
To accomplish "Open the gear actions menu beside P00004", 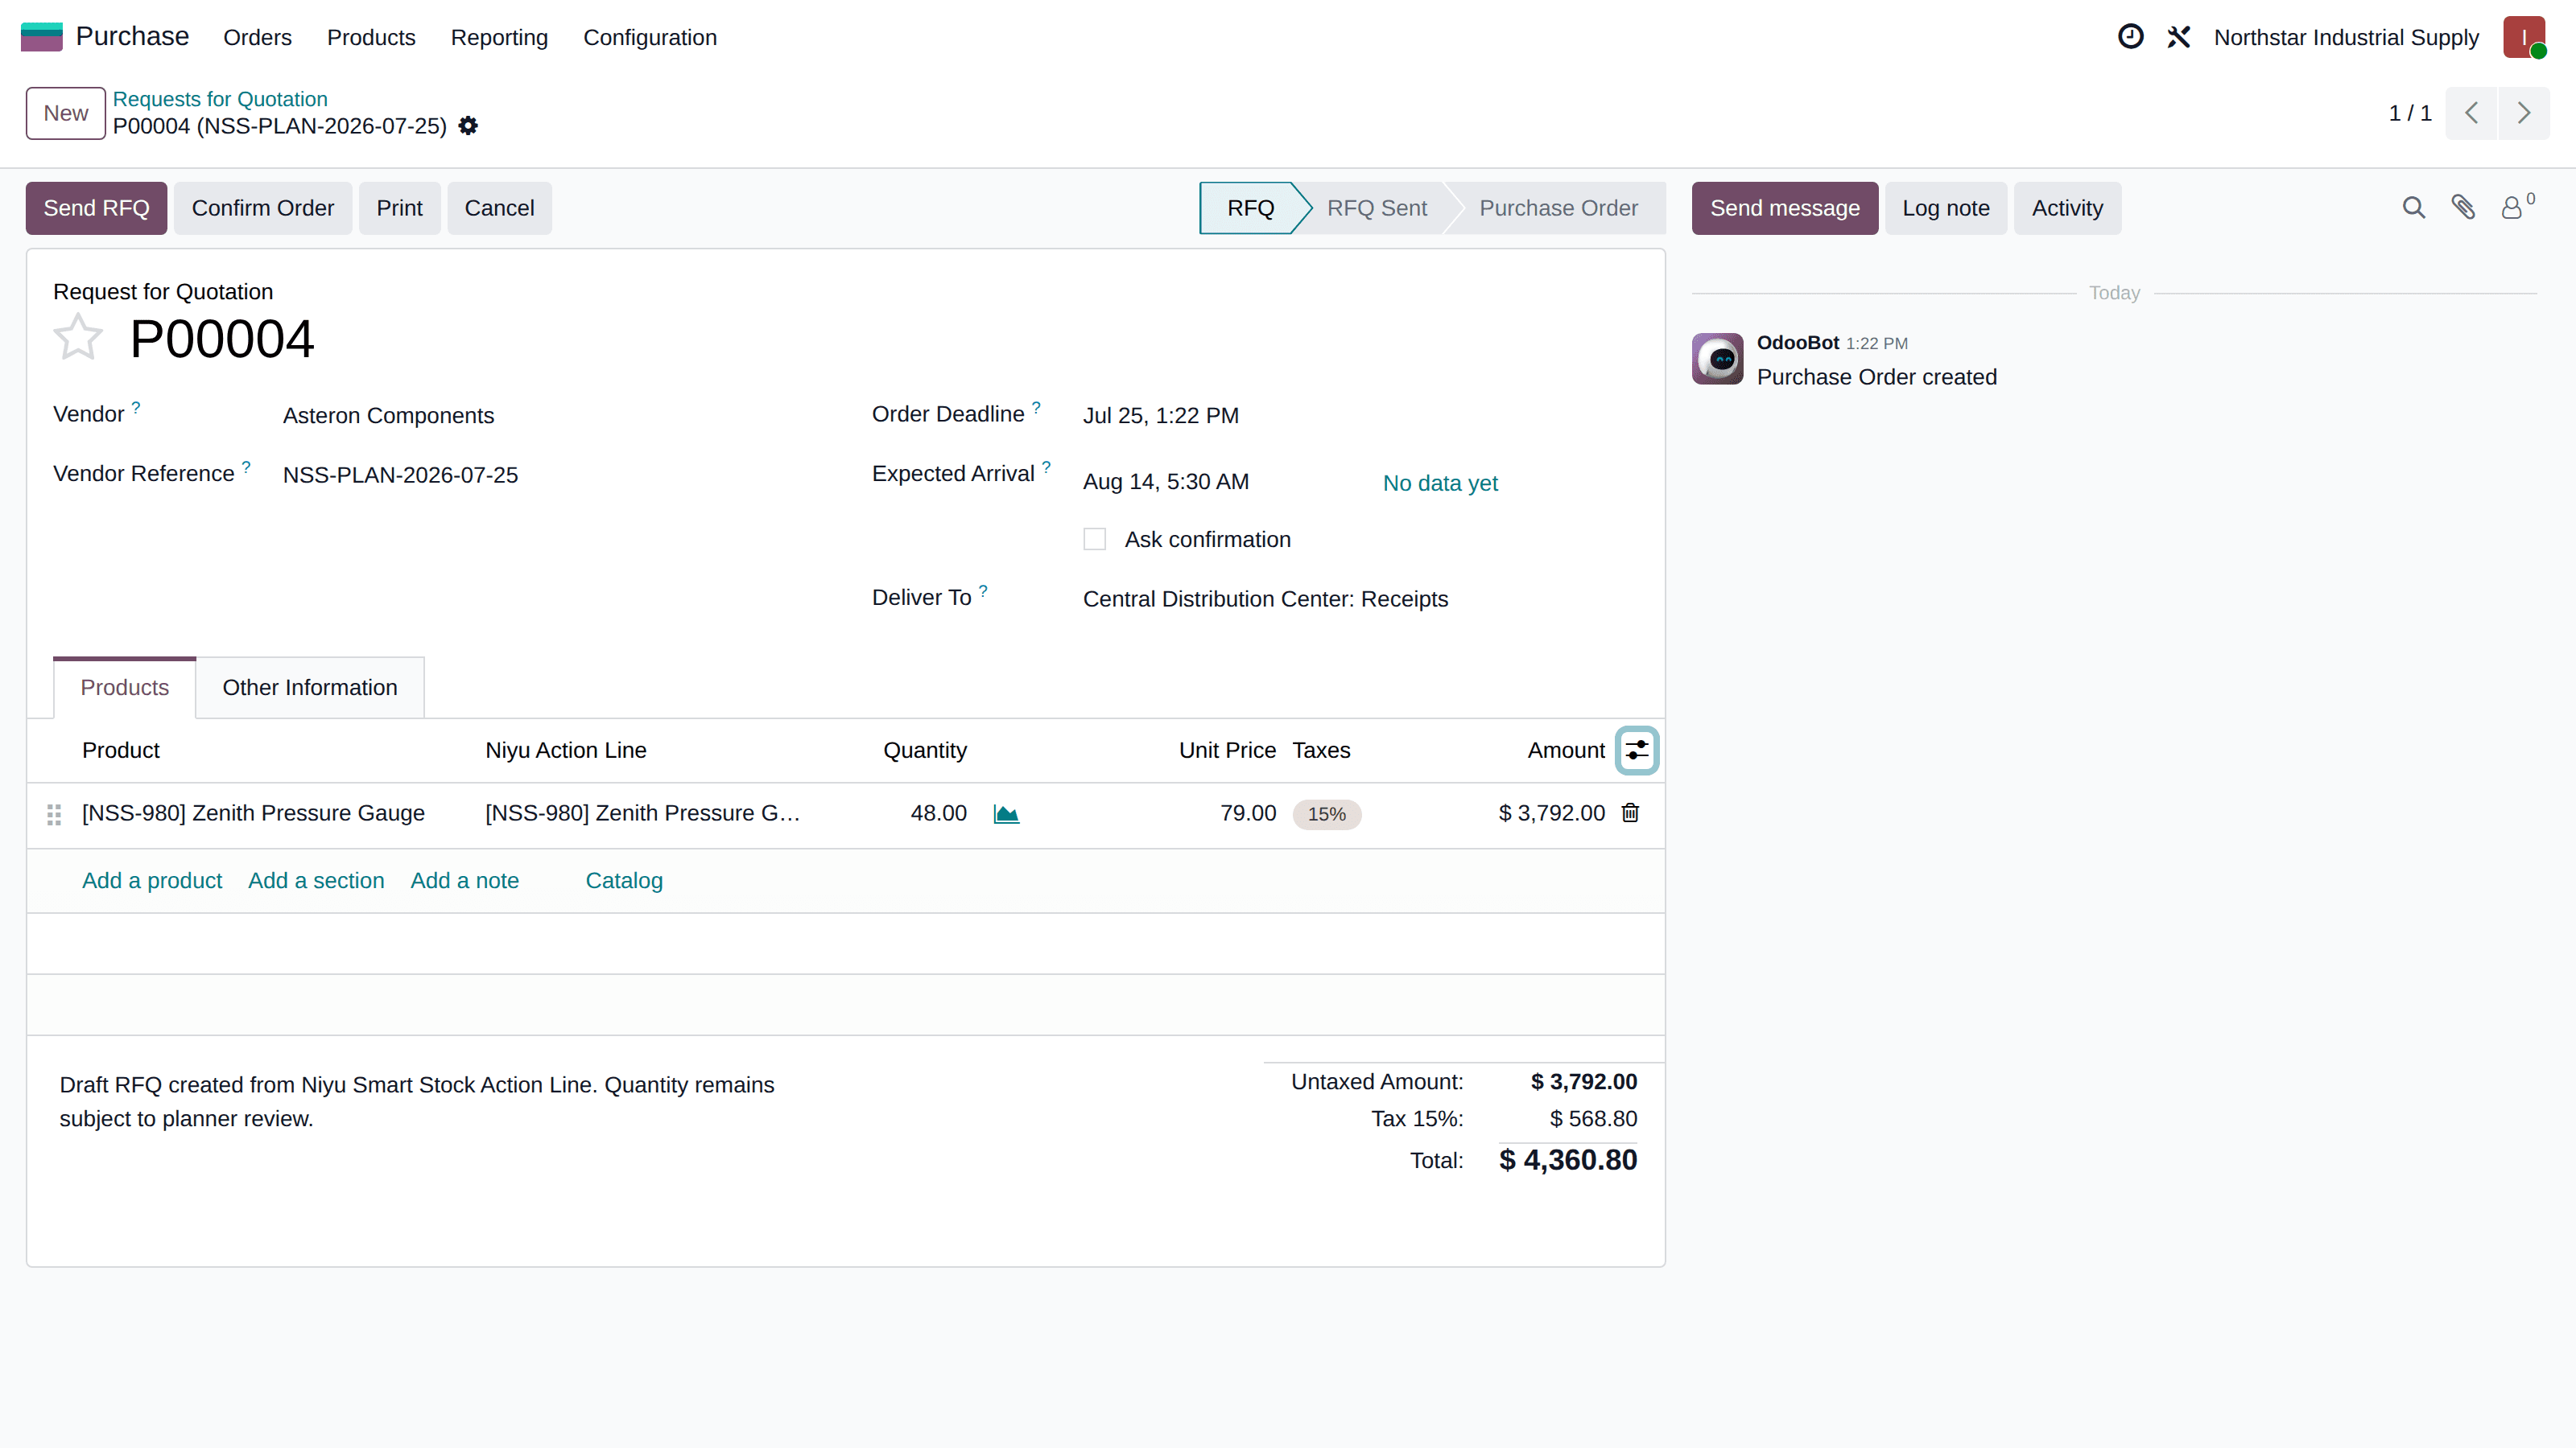I will [468, 126].
